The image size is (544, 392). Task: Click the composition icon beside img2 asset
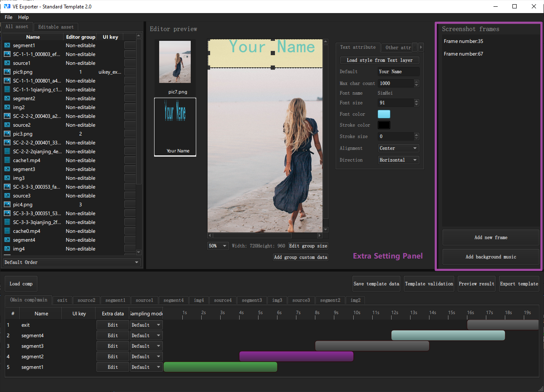7,107
